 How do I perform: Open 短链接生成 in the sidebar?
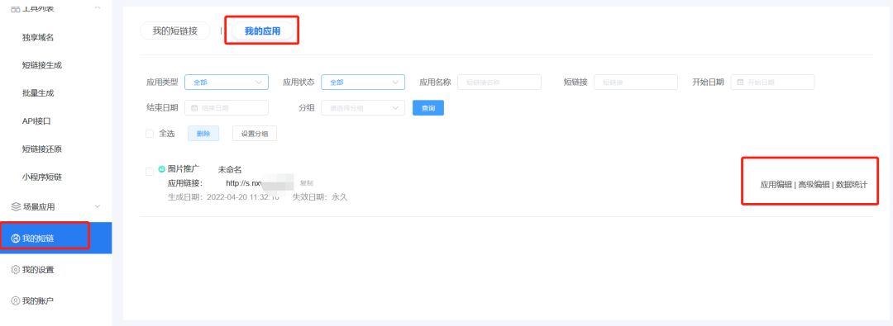tap(42, 65)
